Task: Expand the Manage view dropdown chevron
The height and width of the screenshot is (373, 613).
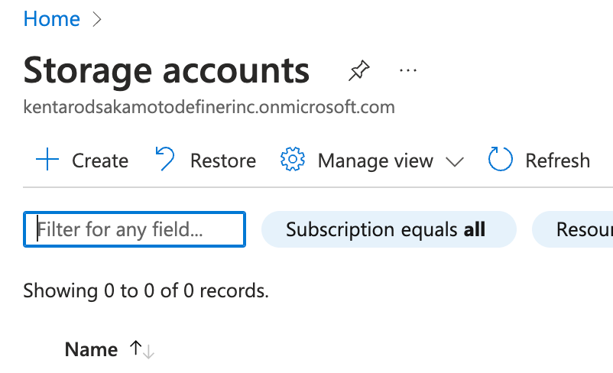Action: point(455,161)
